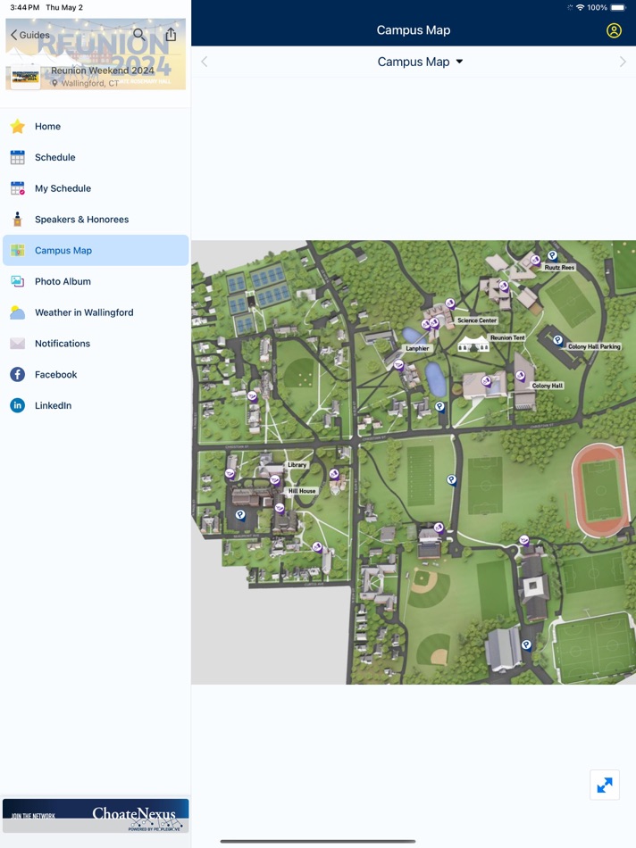The width and height of the screenshot is (636, 848).
Task: Tap the Hill House map label
Action: pyautogui.click(x=302, y=491)
